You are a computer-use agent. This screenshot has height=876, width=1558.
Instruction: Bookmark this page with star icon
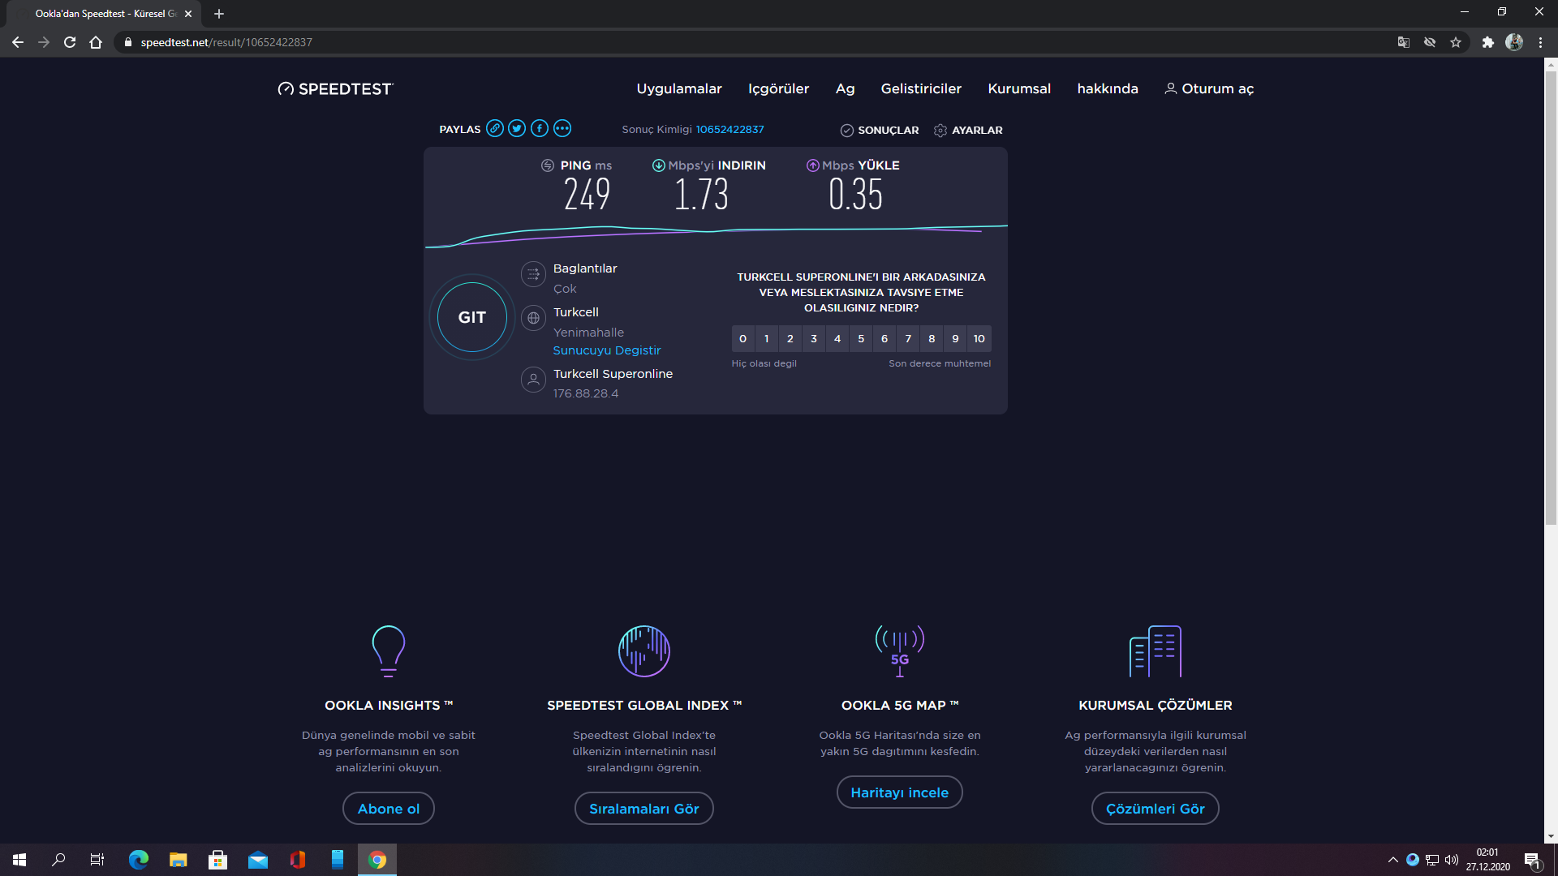click(1456, 42)
